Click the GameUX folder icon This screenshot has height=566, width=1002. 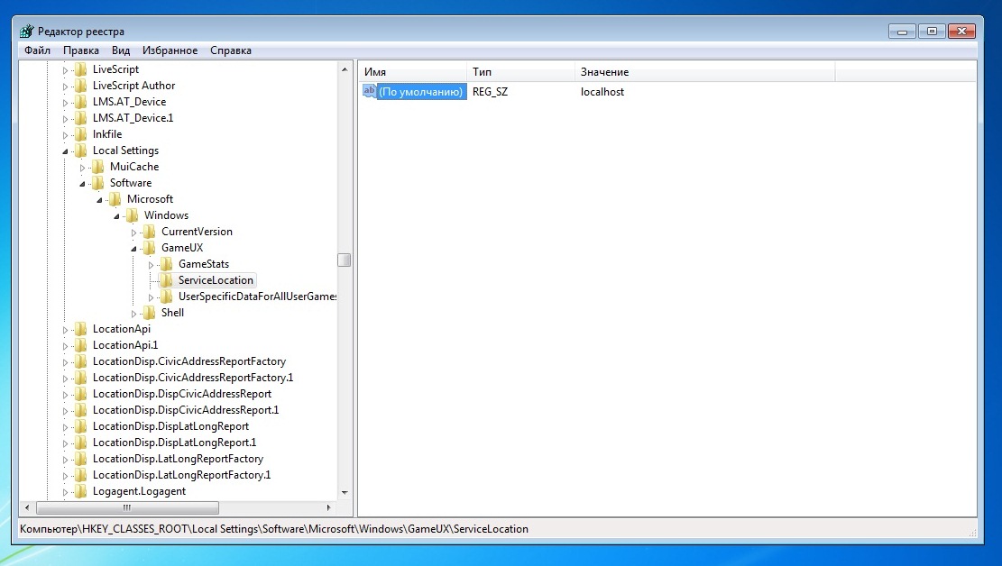point(150,248)
